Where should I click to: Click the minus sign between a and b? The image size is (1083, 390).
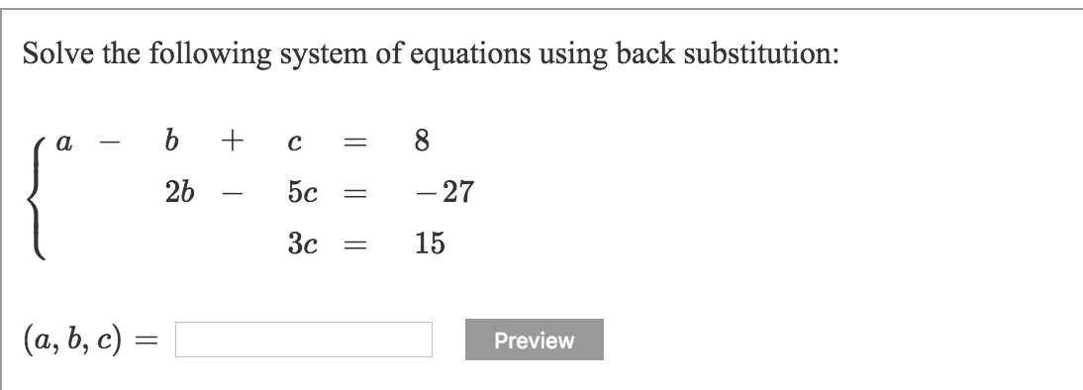109,144
